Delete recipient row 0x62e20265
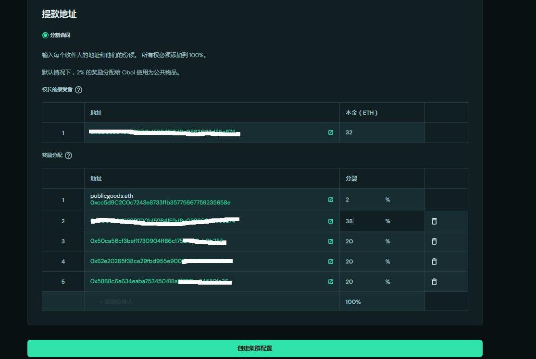 [x=434, y=262]
